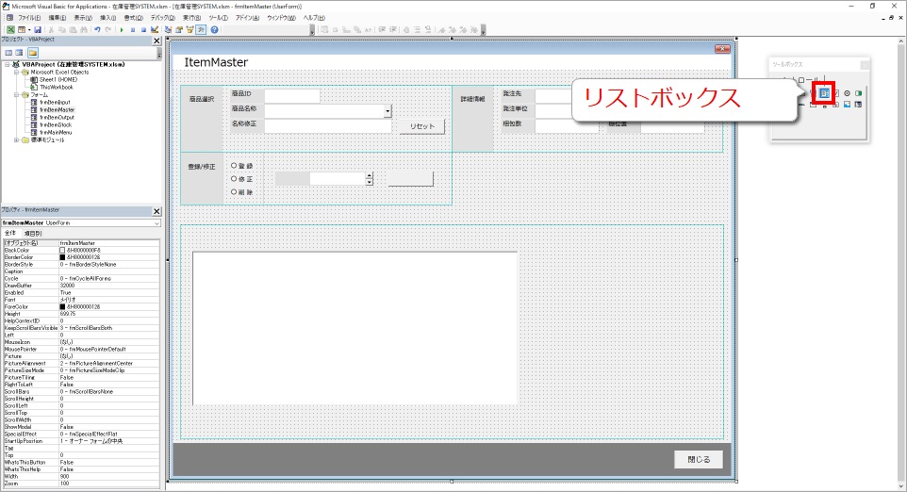Select frmItemInput in project tree
907x492 pixels.
coord(55,103)
